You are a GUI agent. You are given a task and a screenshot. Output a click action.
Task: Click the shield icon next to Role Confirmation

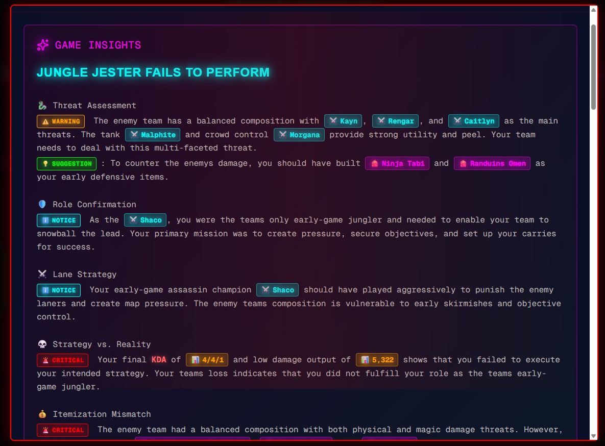[x=42, y=204]
